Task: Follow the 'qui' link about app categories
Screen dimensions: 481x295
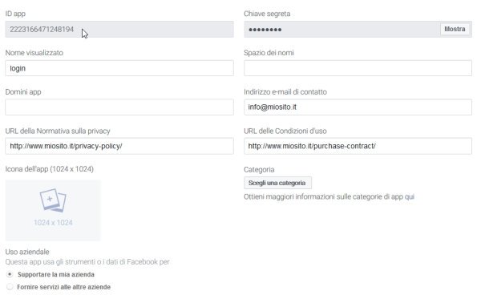Action: tap(409, 196)
